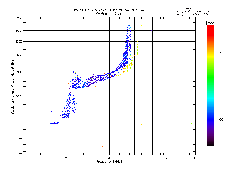This screenshot has height=172, width=230.
Task: Click the 'Phases' header text
Action: tap(186, 8)
